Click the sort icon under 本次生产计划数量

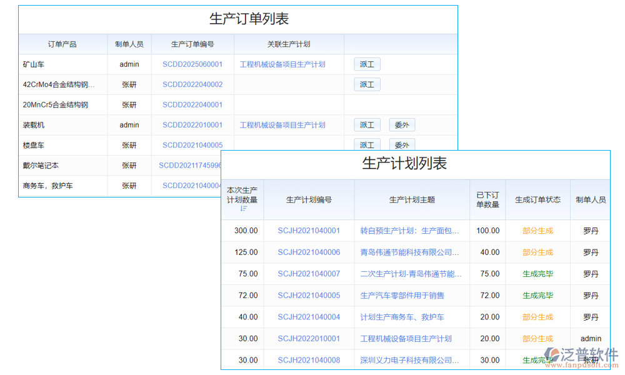[244, 209]
